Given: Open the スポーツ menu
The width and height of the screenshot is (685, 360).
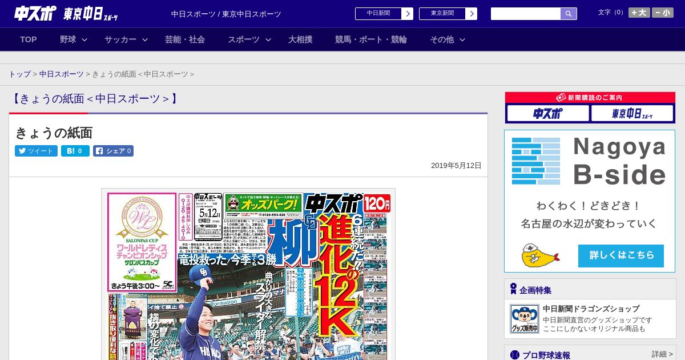Looking at the screenshot, I should (x=244, y=39).
